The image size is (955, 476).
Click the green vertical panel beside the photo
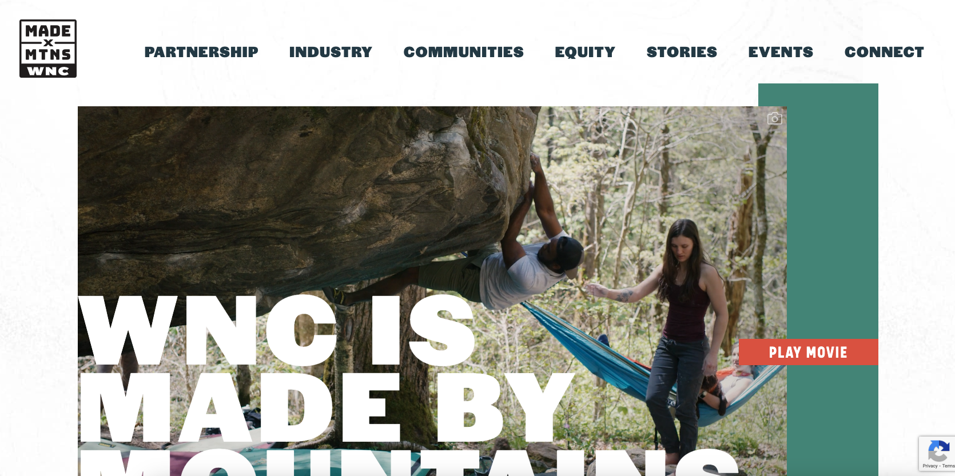(x=833, y=217)
